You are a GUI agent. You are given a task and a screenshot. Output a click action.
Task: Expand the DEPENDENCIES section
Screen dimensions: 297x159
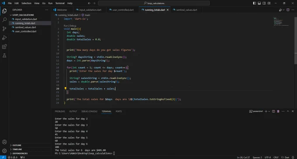click(30, 153)
